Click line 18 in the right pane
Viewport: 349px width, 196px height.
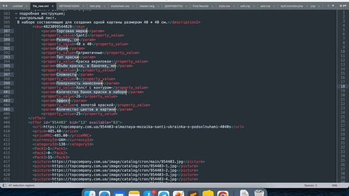coord(342,86)
